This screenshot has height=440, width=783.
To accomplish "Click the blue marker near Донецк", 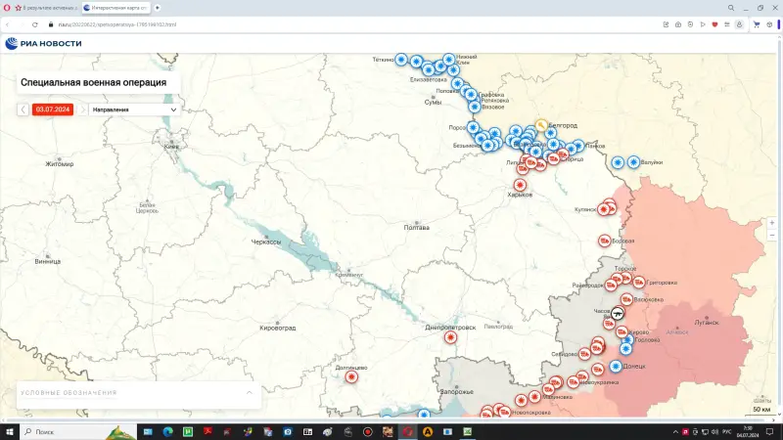I will click(615, 366).
